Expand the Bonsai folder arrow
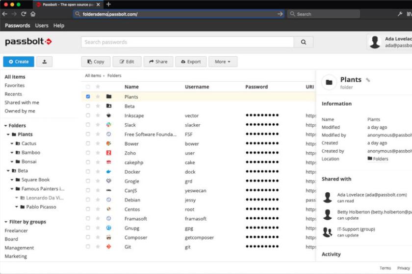 click(12, 162)
